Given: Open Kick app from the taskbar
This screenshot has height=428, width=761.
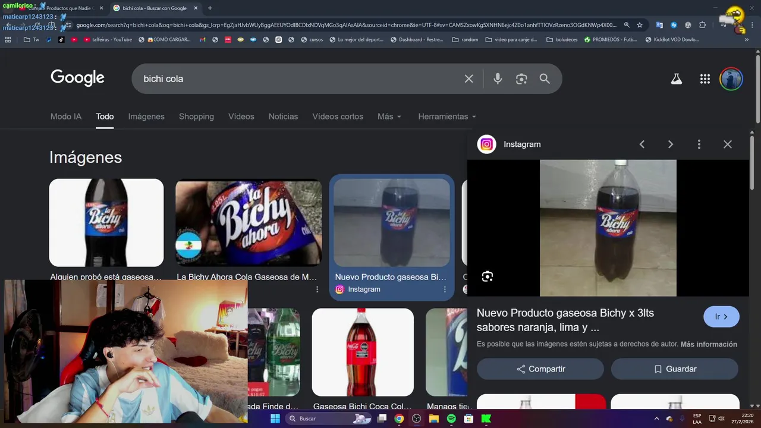Looking at the screenshot, I should [486, 418].
